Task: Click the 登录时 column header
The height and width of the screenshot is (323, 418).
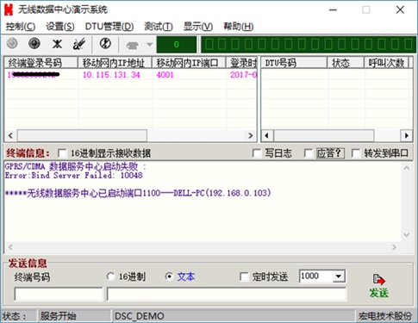Action: tap(241, 63)
